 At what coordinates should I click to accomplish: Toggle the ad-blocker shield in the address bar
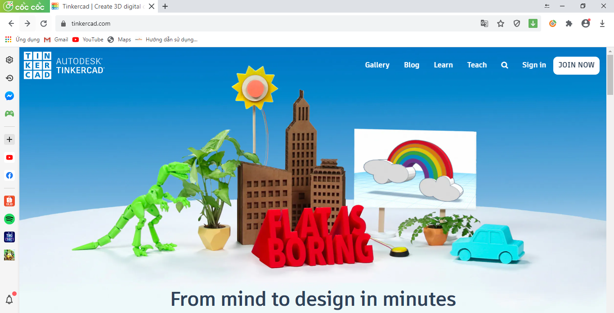[516, 23]
